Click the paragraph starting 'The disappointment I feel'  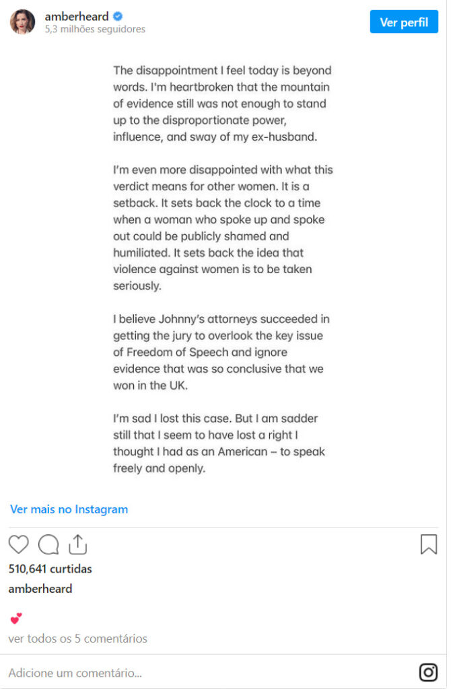(222, 104)
